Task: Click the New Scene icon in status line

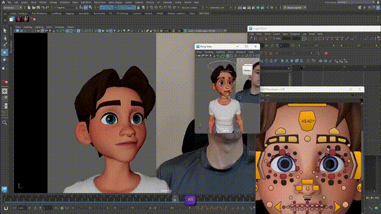Action: point(29,8)
